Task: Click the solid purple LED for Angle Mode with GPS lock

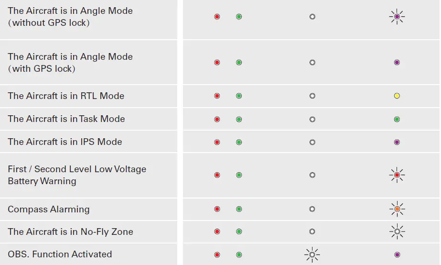Action: coord(397,63)
